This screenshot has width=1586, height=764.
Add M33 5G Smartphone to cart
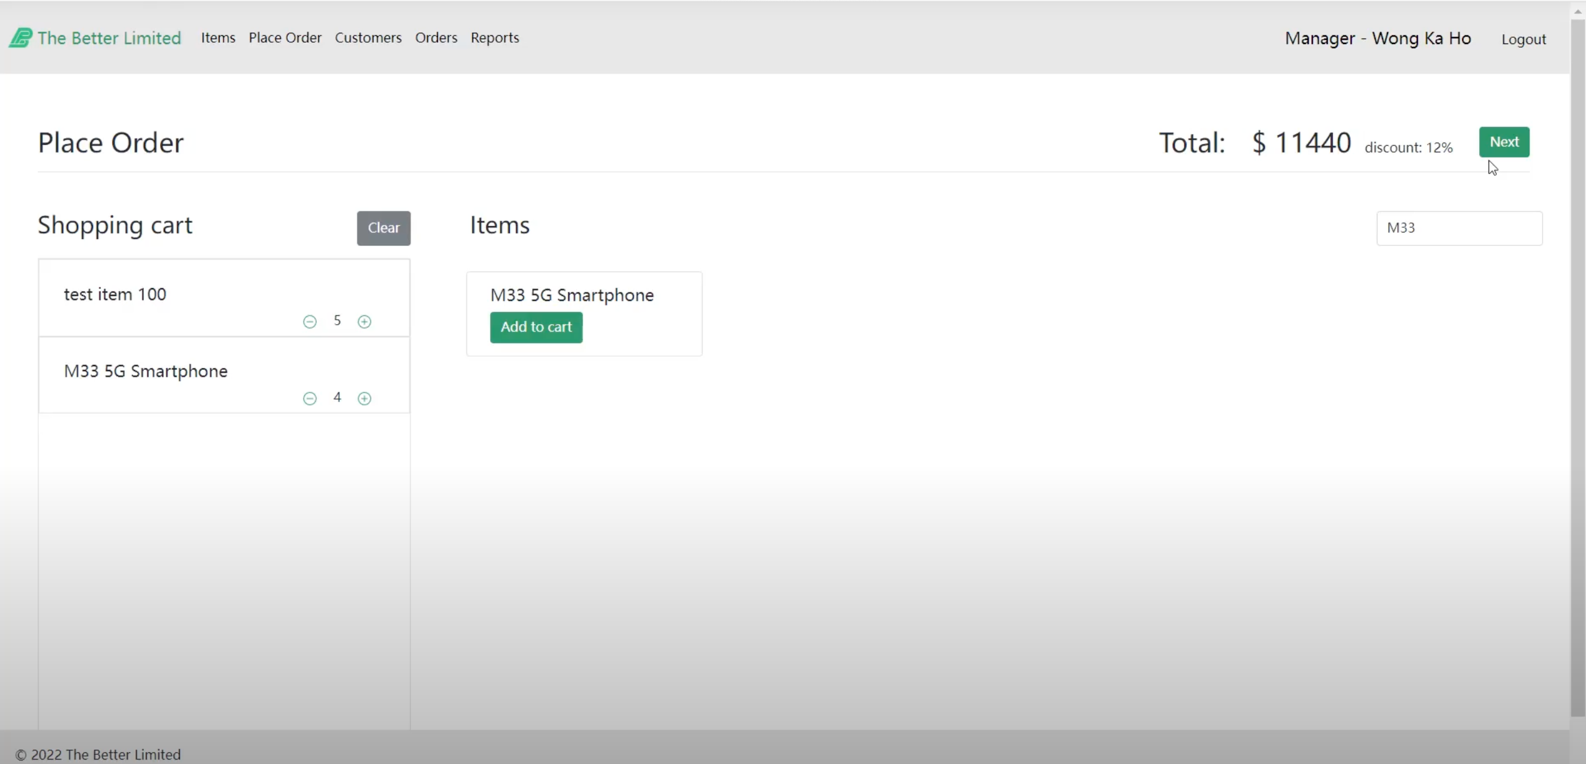coord(536,327)
